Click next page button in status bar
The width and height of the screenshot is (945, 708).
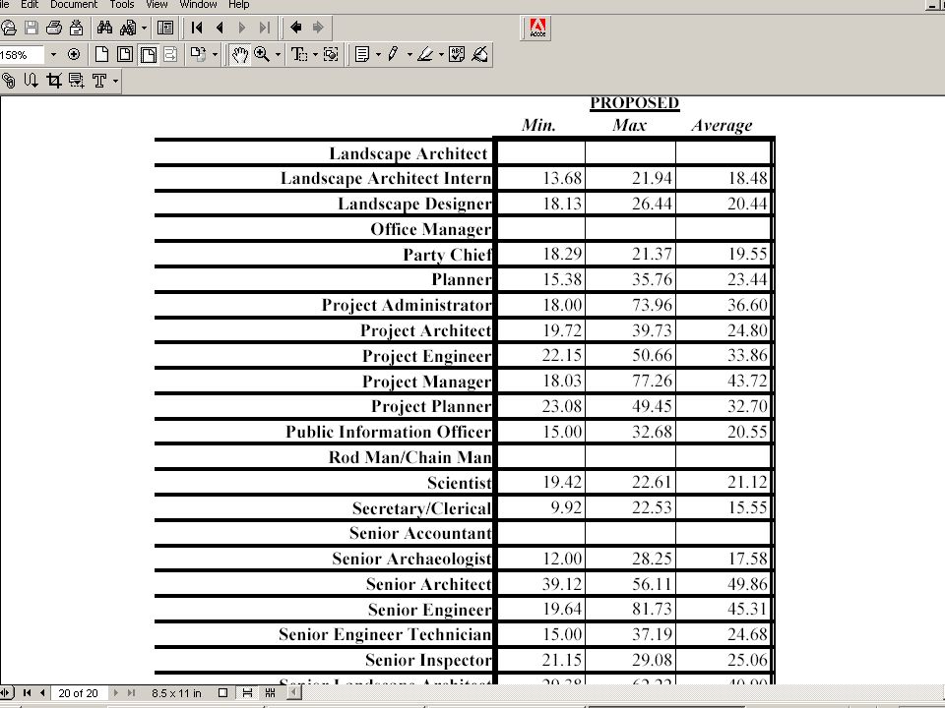pyautogui.click(x=116, y=693)
